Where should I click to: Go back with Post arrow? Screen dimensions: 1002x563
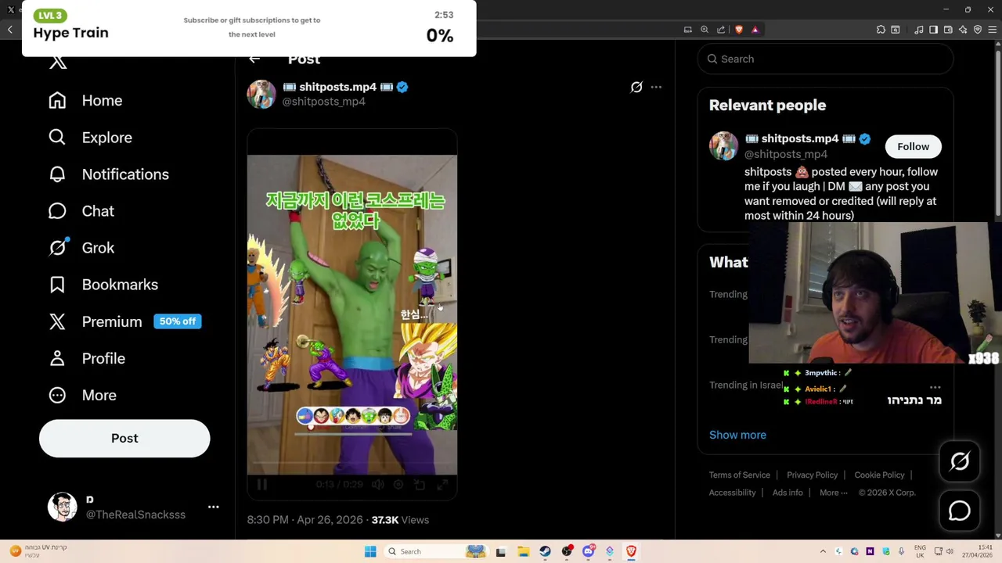[x=254, y=59]
